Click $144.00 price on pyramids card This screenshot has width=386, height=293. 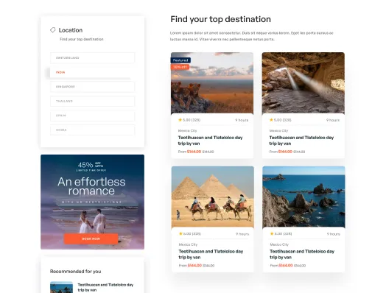[194, 266]
